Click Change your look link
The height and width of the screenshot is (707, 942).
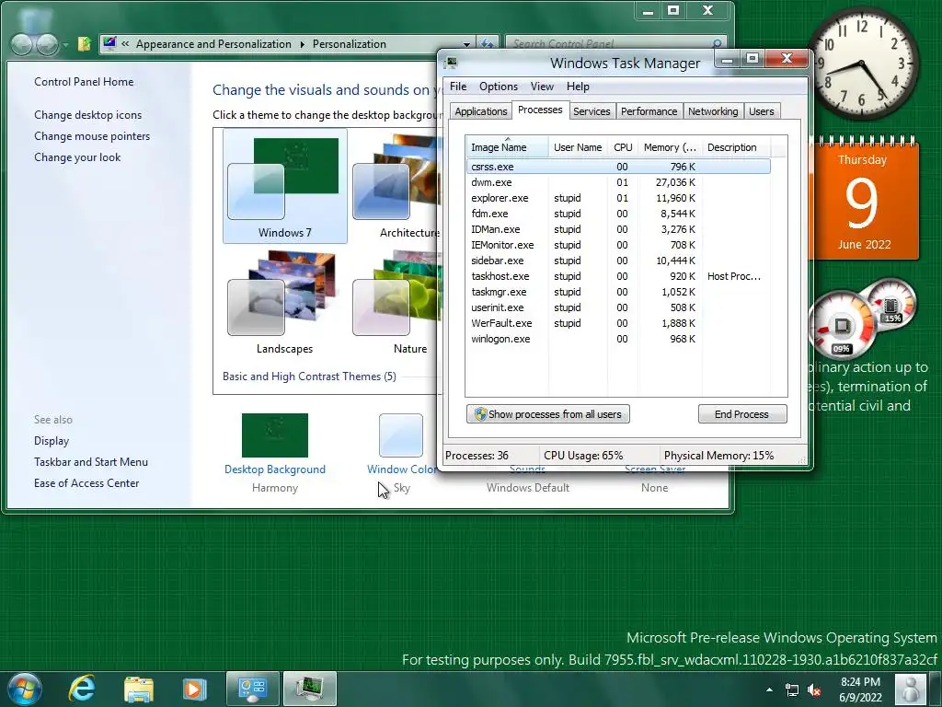tap(77, 156)
